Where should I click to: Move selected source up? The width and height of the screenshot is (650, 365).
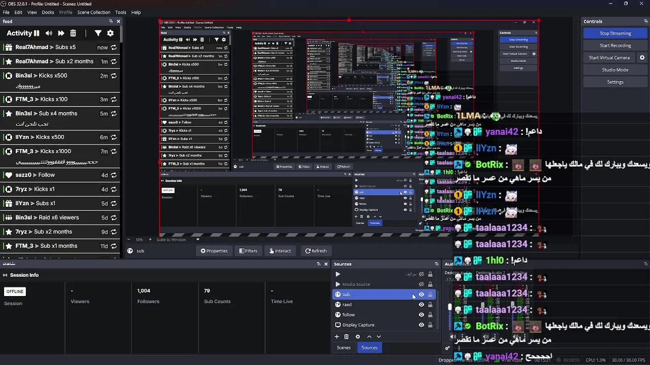369,337
